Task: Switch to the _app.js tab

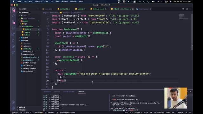Action: [x=80, y=9]
